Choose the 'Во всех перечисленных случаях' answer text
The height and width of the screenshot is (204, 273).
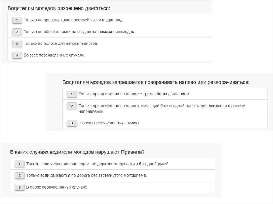(54, 55)
